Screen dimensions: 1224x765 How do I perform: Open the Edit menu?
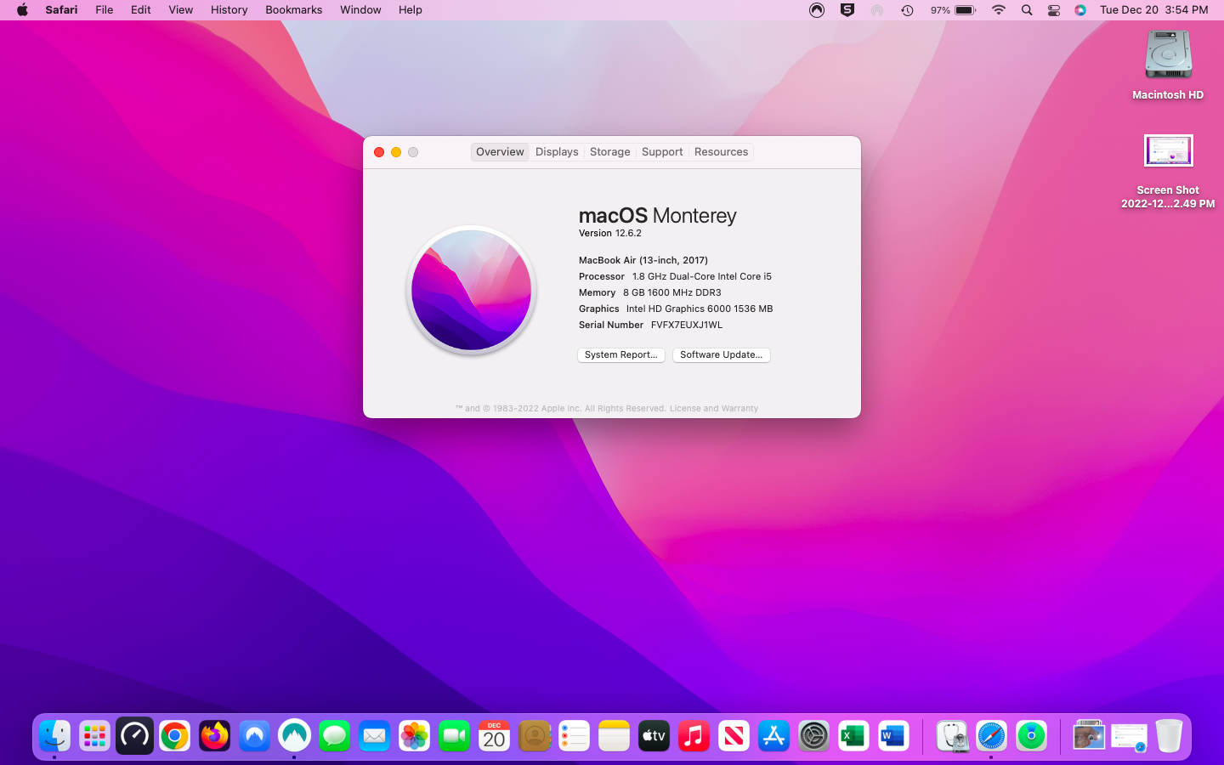141,10
